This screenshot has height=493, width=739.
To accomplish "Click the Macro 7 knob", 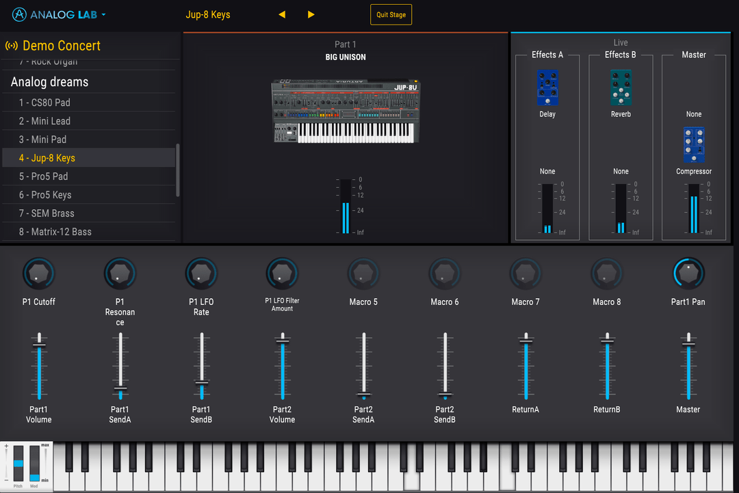I will coord(526,273).
